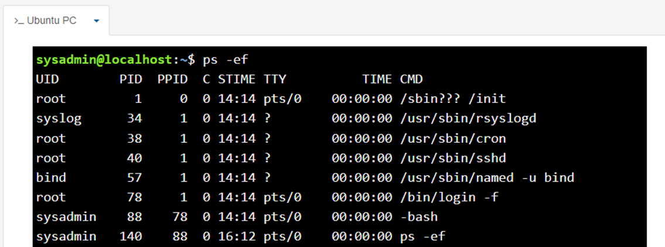Click the typed 'ps -ef' command on the prompt line
This screenshot has width=665, height=247.
(225, 60)
